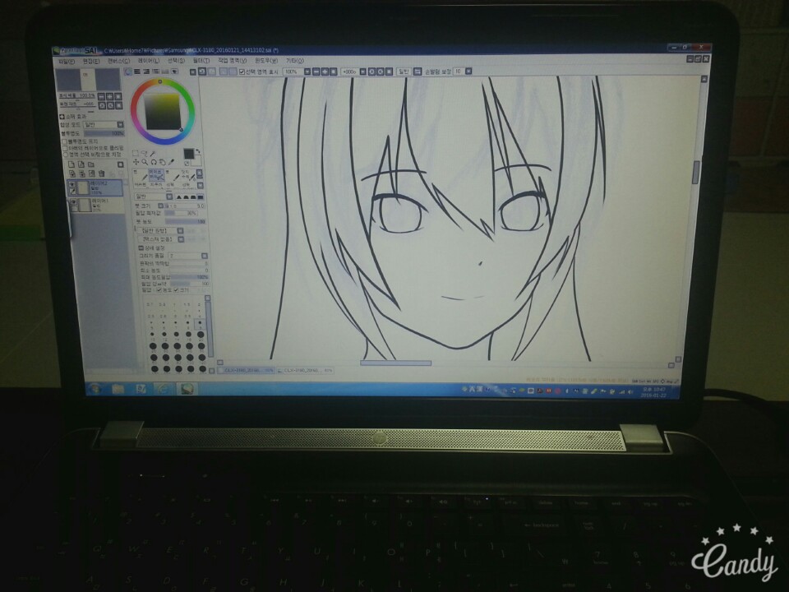Adjust the 붓 농도 brush density slider
Image resolution: width=789 pixels, height=592 pixels.
tap(185, 221)
